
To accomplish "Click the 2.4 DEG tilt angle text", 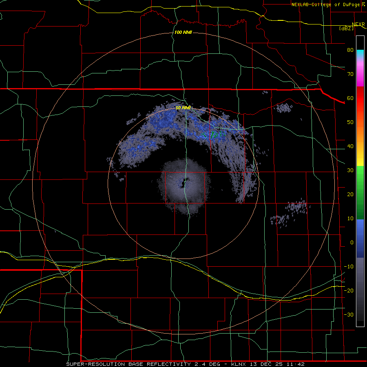I will [208, 364].
